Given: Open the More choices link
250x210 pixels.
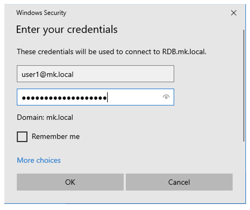Looking at the screenshot, I should tap(39, 160).
